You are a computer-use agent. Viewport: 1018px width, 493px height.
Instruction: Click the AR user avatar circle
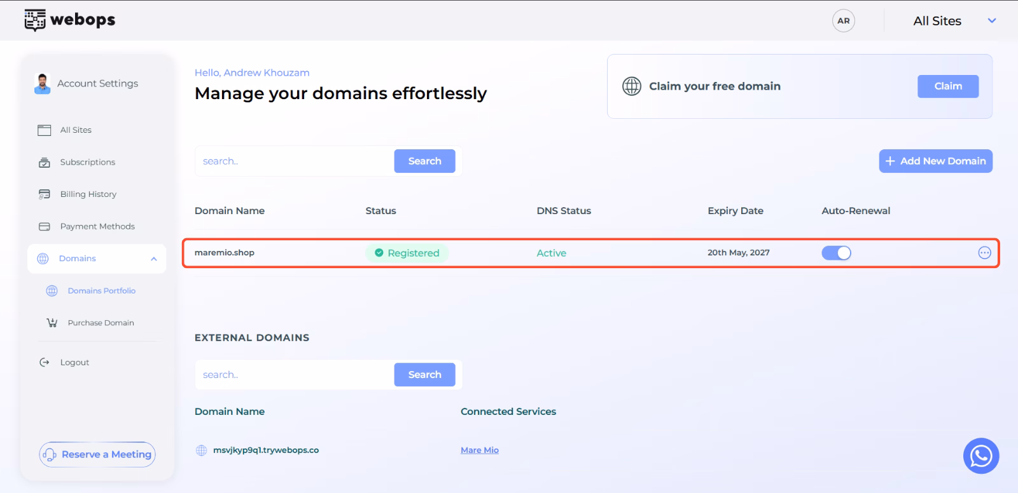click(843, 21)
